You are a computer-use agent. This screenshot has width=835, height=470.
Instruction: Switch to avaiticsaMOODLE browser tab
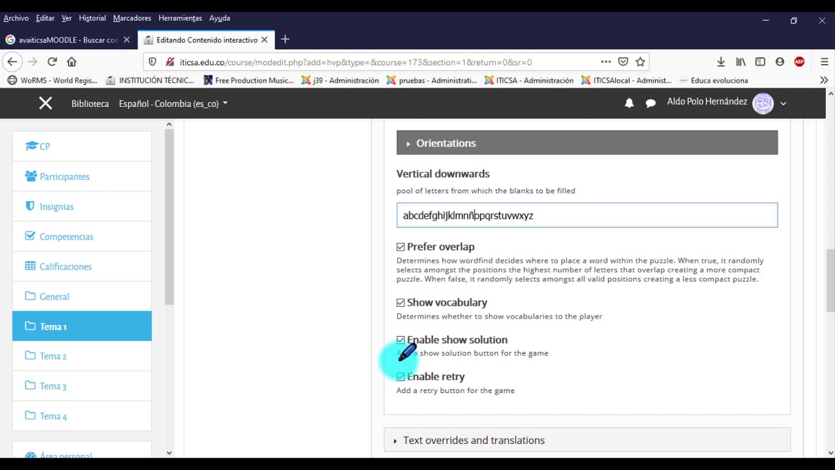click(x=68, y=40)
